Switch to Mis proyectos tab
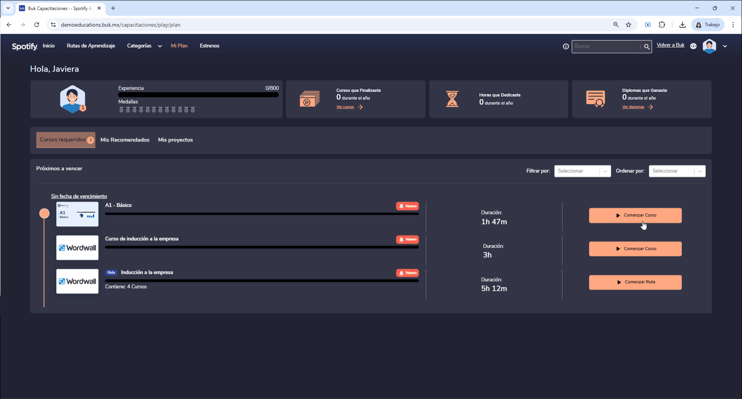This screenshot has height=399, width=742. click(175, 140)
